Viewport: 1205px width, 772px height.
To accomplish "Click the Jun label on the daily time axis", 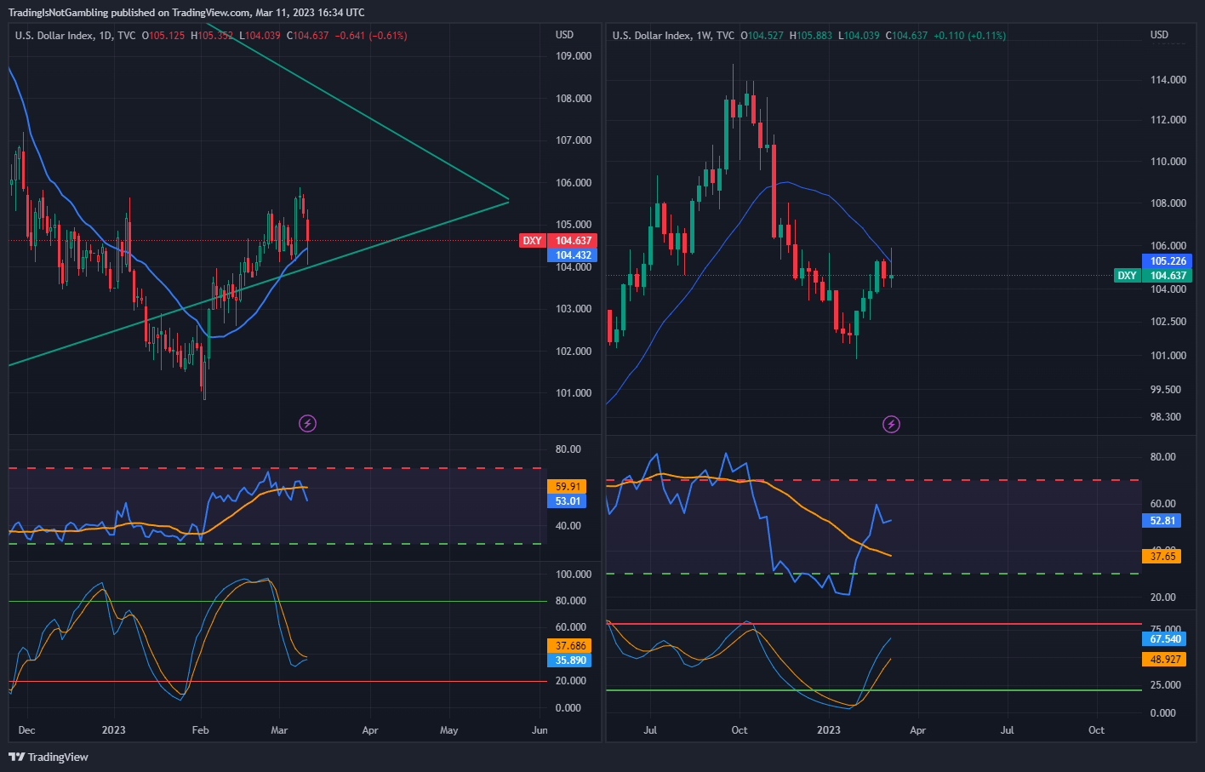I will [x=539, y=730].
